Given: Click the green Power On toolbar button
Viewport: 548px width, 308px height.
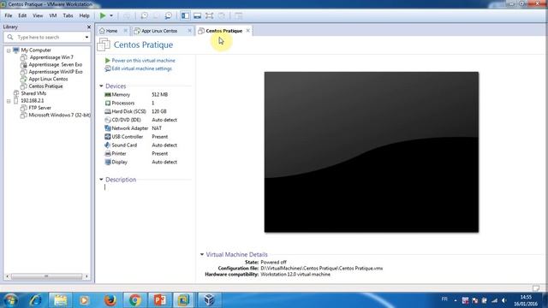Looking at the screenshot, I should pyautogui.click(x=103, y=15).
